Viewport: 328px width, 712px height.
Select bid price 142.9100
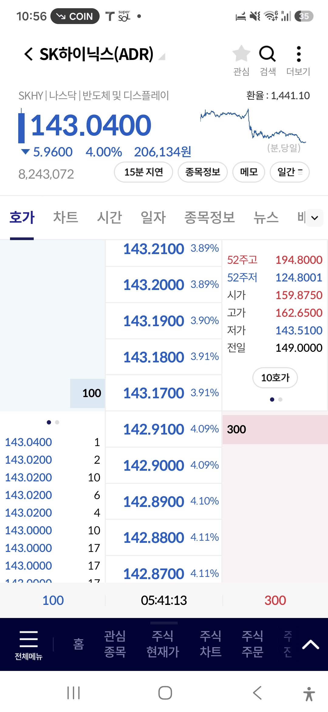coord(163,429)
